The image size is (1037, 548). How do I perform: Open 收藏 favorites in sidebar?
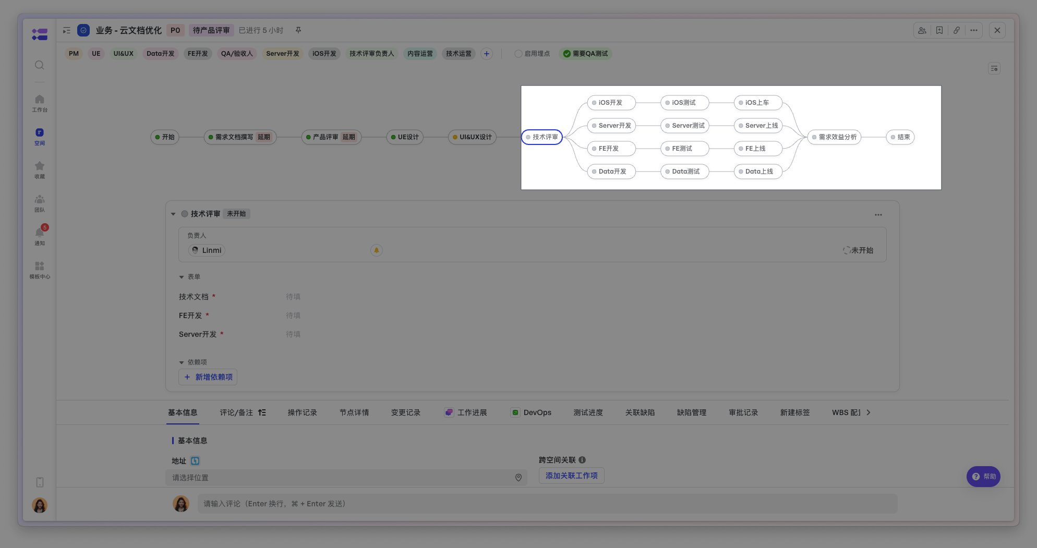coord(40,170)
